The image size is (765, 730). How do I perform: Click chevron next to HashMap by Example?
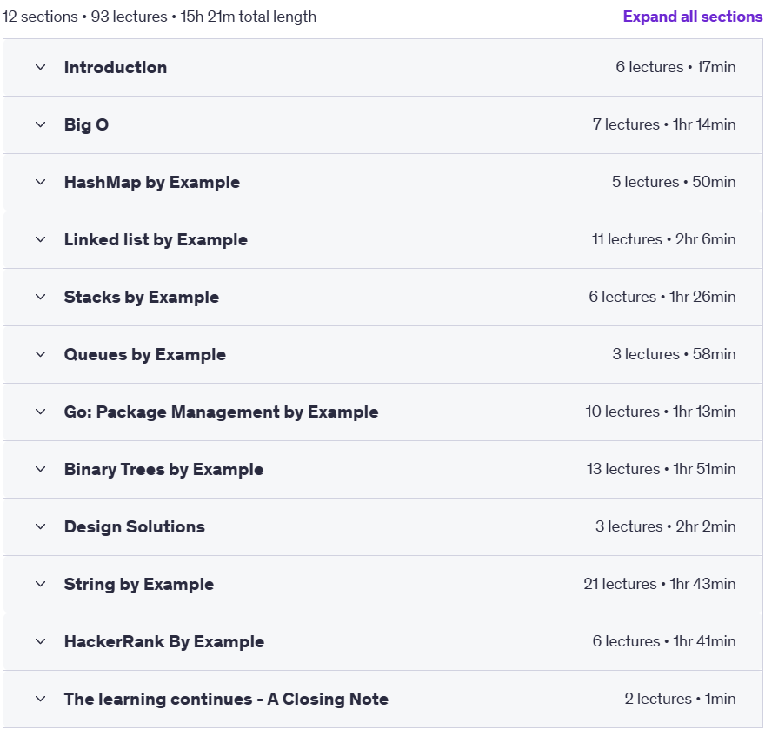coord(41,182)
